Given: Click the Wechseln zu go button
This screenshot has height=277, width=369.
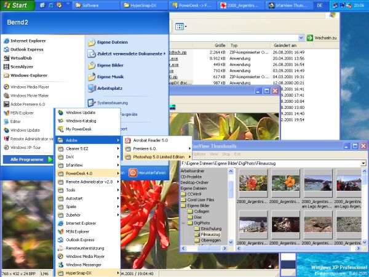Looking at the screenshot, I should 322,38.
